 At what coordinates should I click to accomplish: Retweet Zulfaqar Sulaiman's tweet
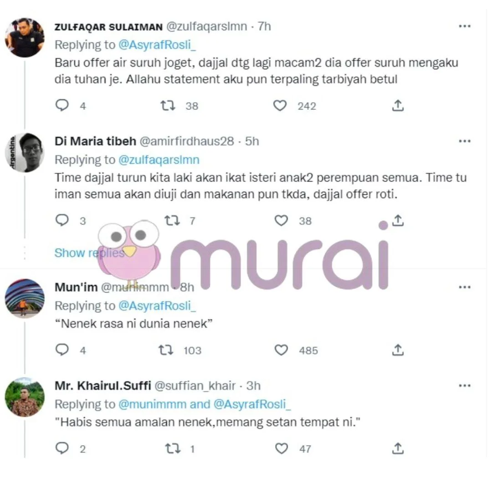(168, 106)
